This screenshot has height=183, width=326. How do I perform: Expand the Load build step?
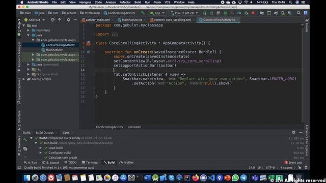pos(41,148)
